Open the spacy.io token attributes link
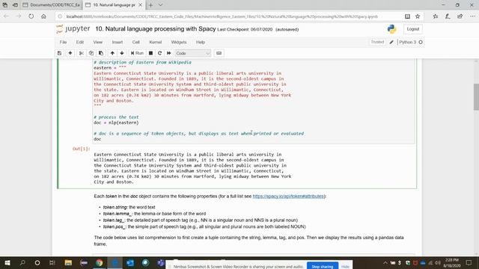This screenshot has width=479, height=269. pos(287,196)
